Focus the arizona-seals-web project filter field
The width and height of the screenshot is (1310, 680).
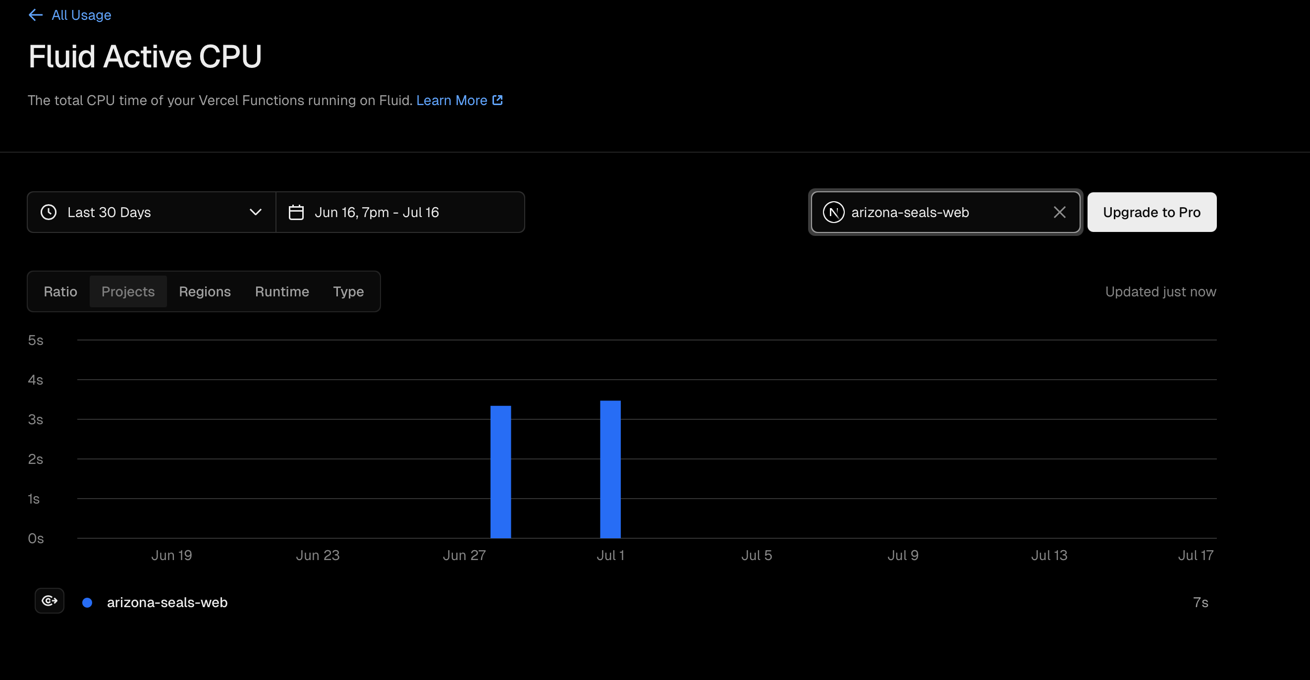[945, 212]
